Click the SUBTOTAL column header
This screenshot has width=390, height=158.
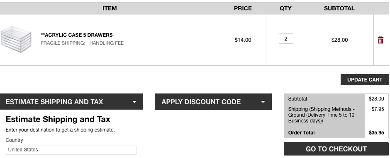tap(339, 8)
